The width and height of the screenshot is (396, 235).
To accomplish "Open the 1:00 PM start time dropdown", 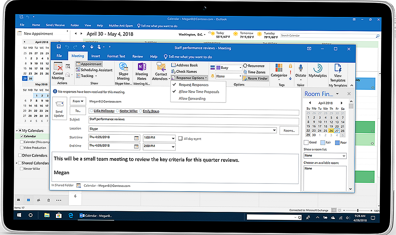I will coord(173,138).
